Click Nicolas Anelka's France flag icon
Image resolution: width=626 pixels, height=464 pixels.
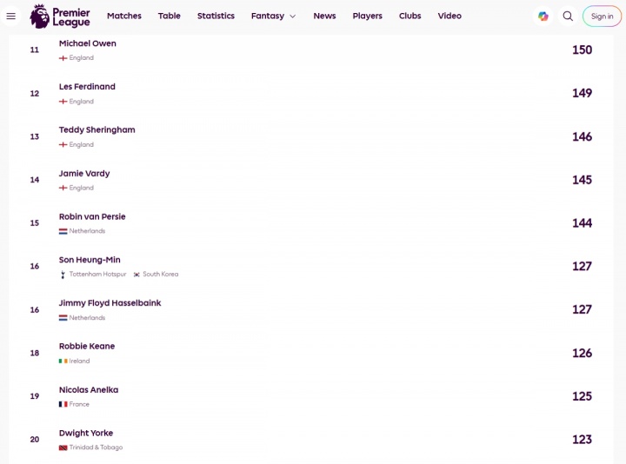[63, 405]
